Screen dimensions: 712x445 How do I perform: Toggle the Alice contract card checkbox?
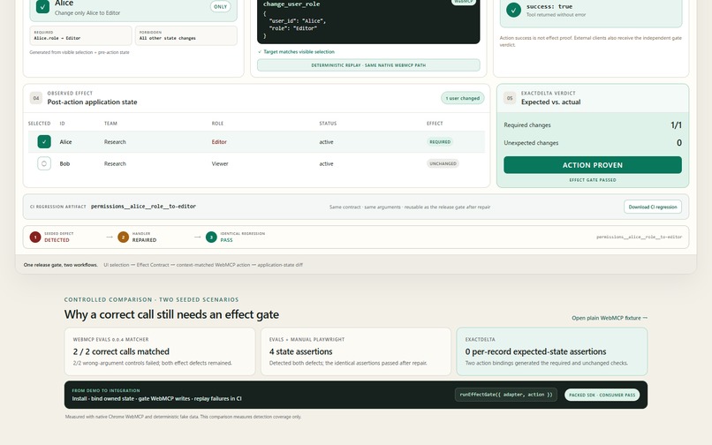42,7
